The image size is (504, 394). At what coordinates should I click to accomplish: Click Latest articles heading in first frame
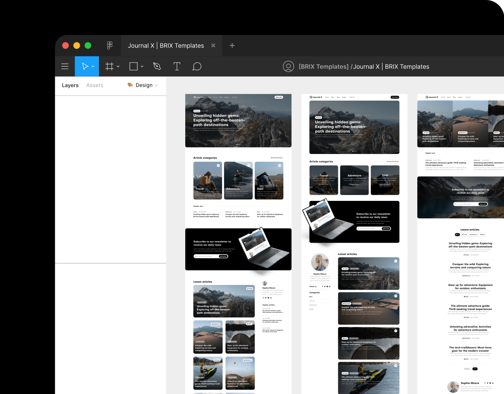point(203,282)
